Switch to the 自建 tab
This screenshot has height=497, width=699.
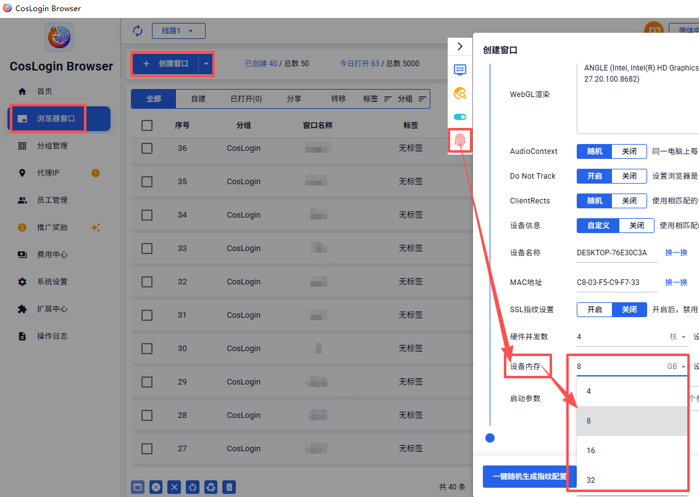[198, 99]
